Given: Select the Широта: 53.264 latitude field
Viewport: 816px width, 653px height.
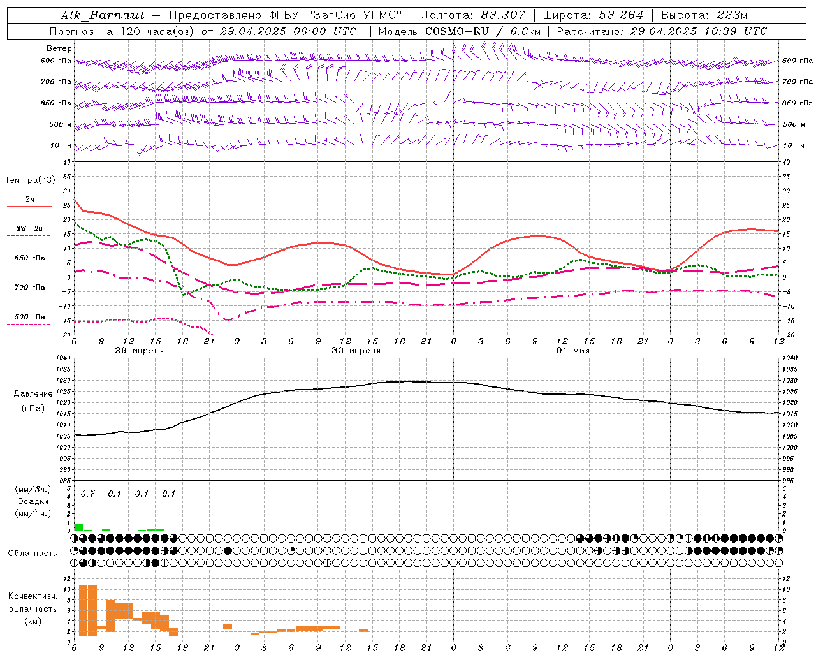Looking at the screenshot, I should pos(593,15).
